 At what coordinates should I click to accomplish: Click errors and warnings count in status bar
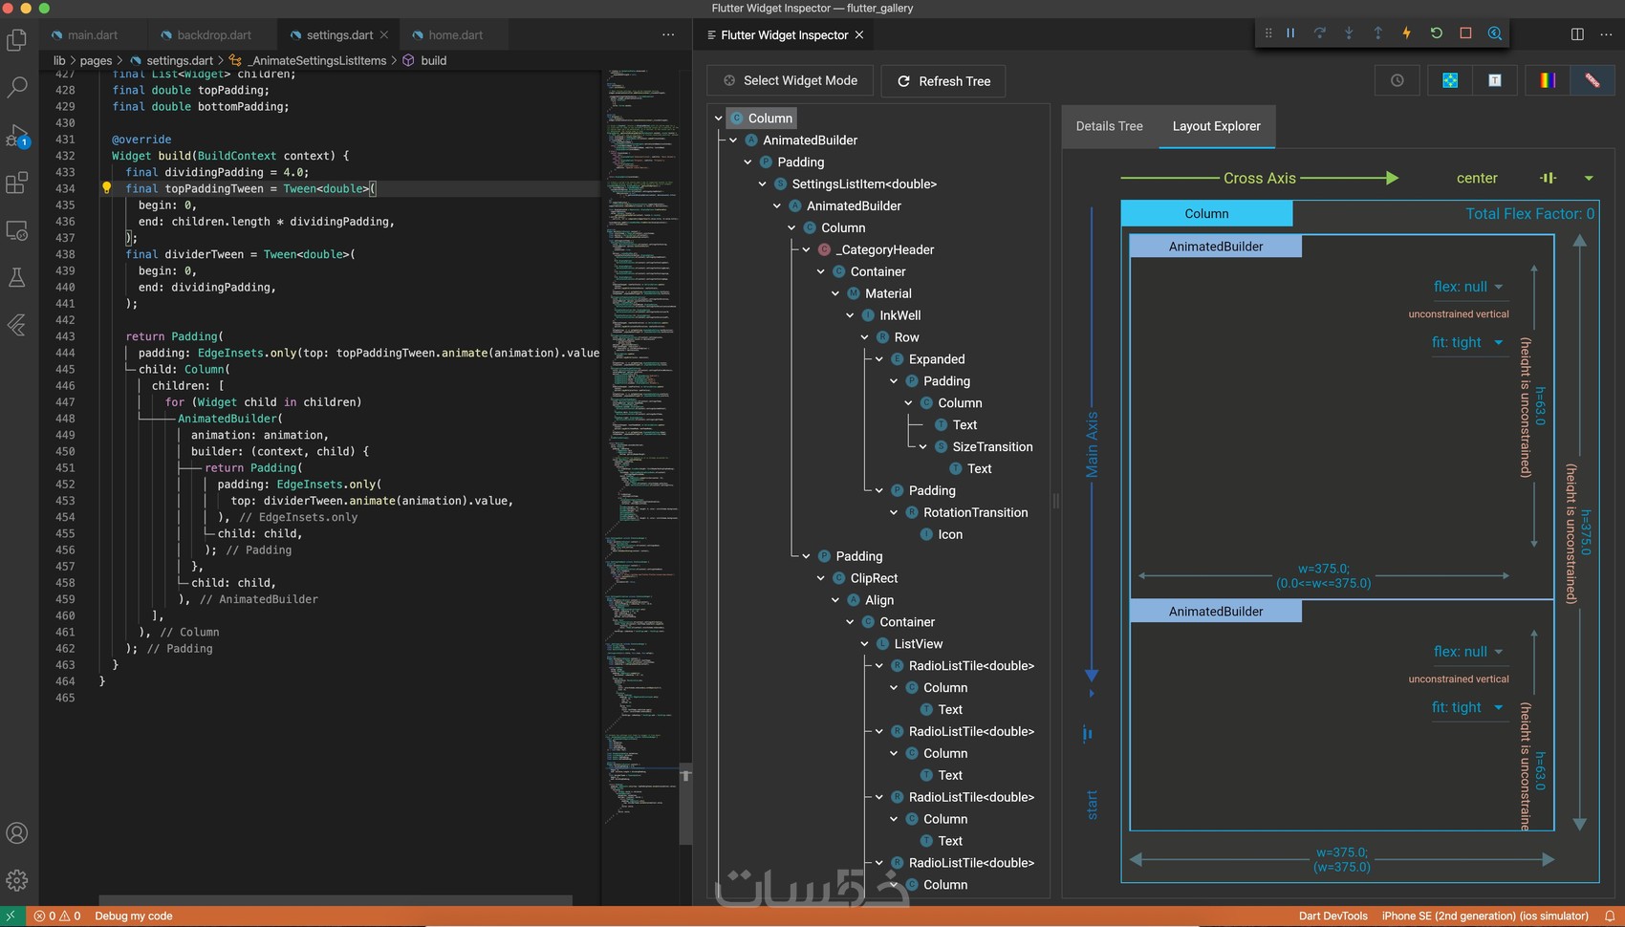57,916
